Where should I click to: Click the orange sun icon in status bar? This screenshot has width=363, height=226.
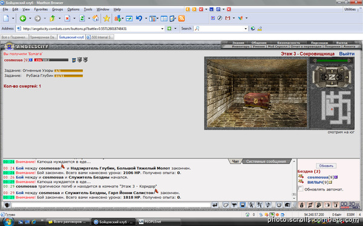click(277, 215)
